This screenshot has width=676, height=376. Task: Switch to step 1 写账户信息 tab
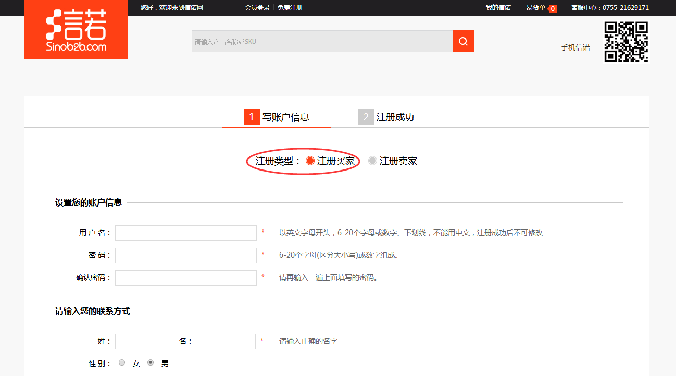click(x=277, y=117)
